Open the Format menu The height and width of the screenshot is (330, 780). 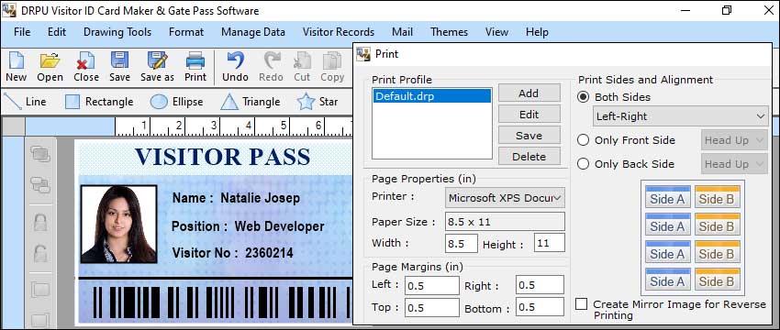pos(186,32)
